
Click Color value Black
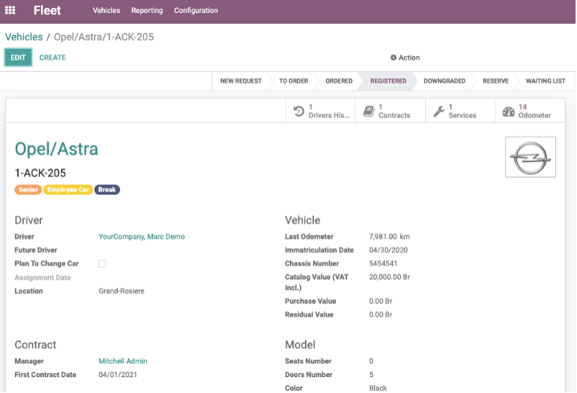point(378,388)
